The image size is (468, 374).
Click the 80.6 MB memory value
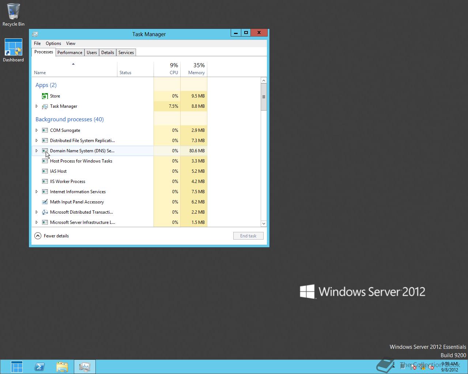pos(197,151)
